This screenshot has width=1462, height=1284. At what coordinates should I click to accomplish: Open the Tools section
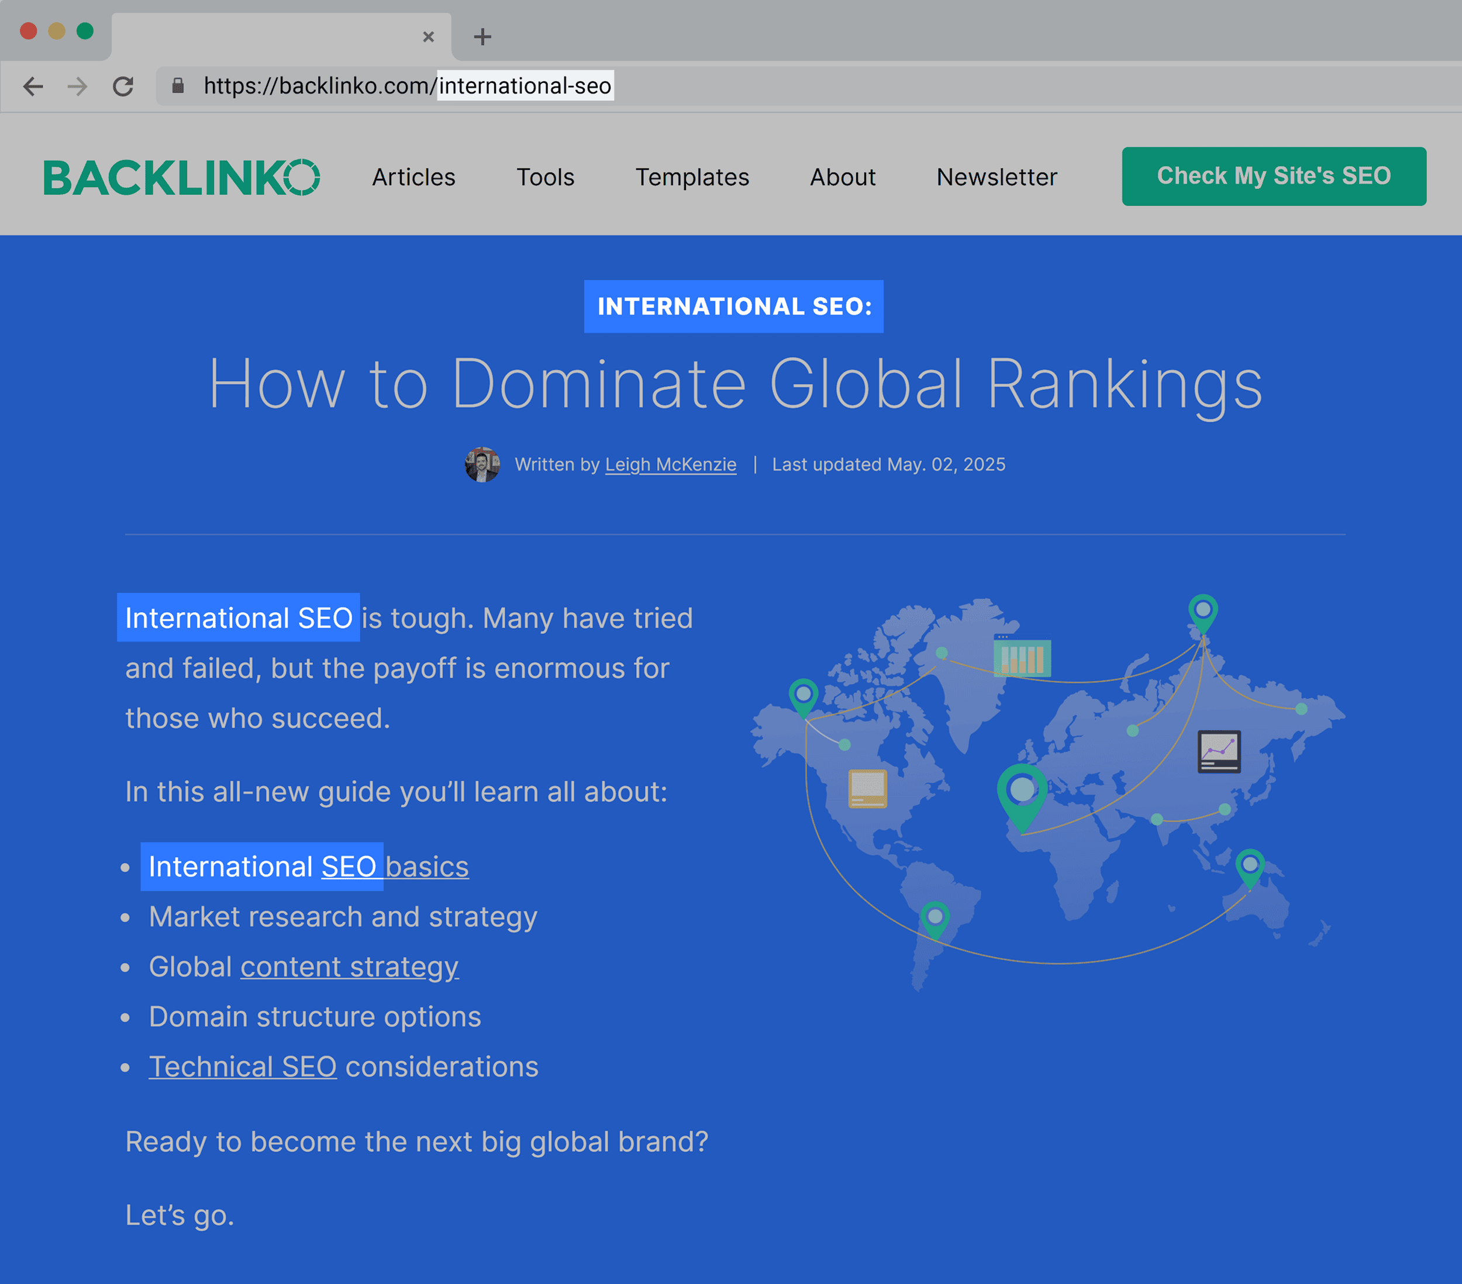tap(546, 177)
